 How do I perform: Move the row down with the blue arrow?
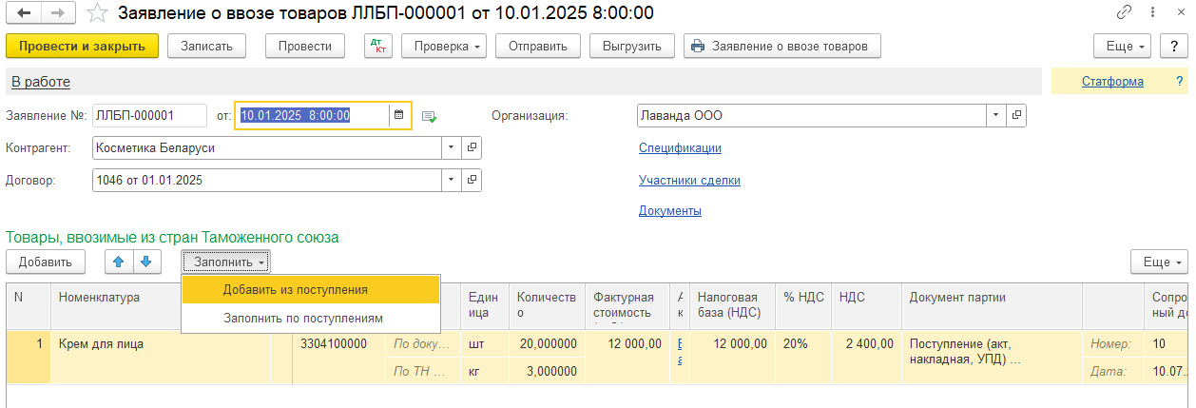(x=145, y=262)
